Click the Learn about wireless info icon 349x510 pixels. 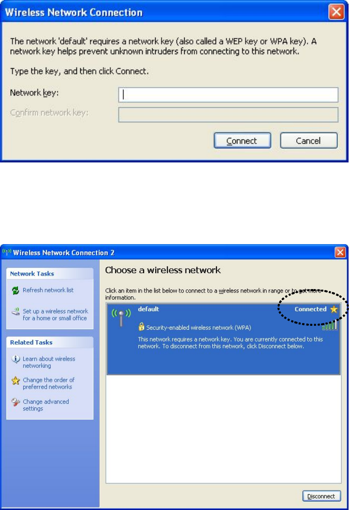tap(15, 359)
